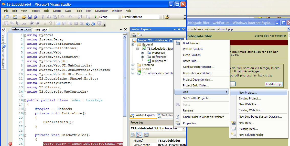Click the Paste clipboard toolbar icon

(x=55, y=17)
